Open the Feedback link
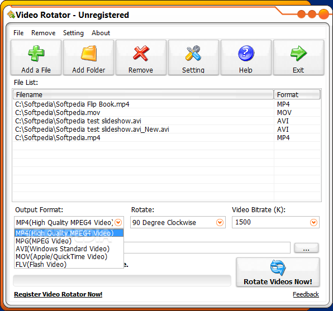Viewport: 333px width, 311px height. tap(306, 294)
